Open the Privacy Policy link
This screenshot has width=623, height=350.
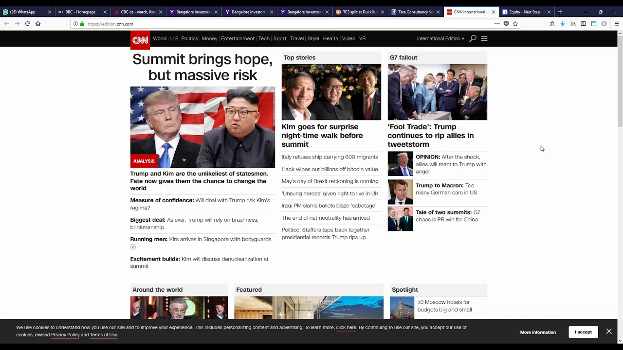coord(65,334)
